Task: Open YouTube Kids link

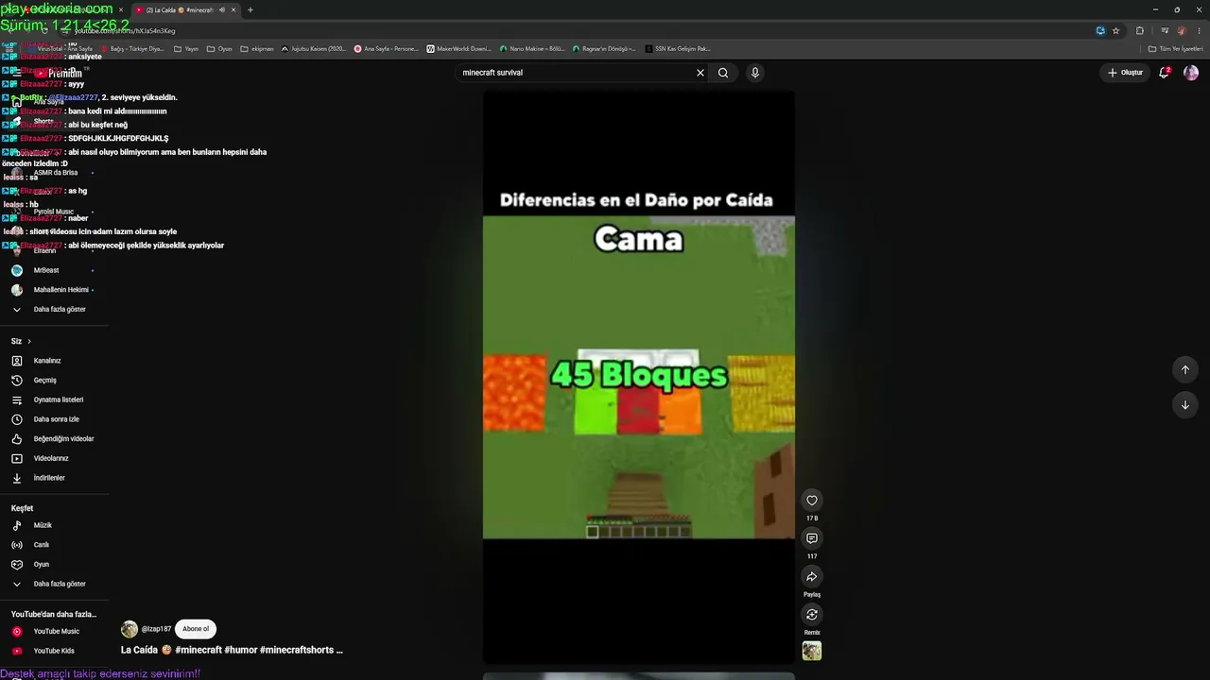Action: [x=55, y=651]
